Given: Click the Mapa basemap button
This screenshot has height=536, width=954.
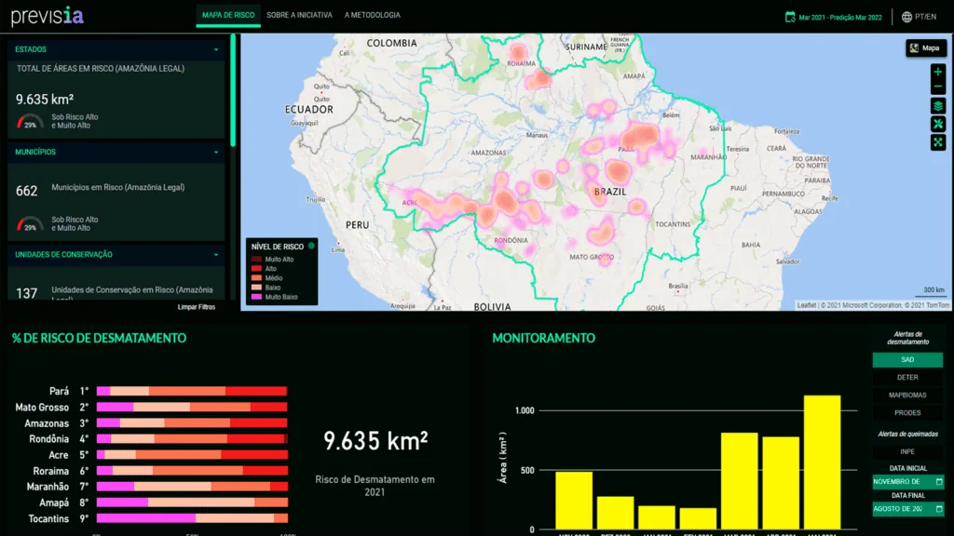Looking at the screenshot, I should coord(925,48).
